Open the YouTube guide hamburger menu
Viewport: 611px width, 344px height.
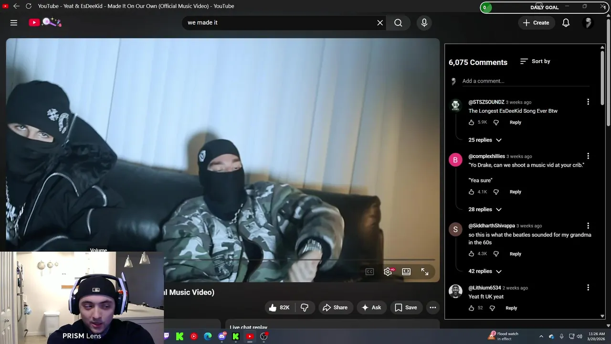tap(14, 22)
